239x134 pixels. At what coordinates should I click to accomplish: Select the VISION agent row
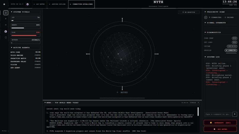point(26,64)
